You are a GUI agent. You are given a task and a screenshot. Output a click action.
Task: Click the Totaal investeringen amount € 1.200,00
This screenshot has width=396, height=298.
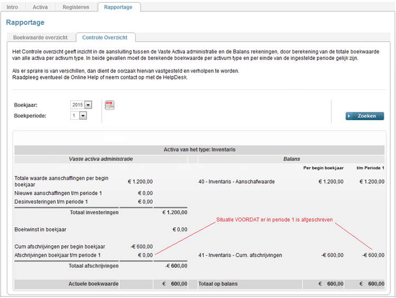pyautogui.click(x=175, y=212)
